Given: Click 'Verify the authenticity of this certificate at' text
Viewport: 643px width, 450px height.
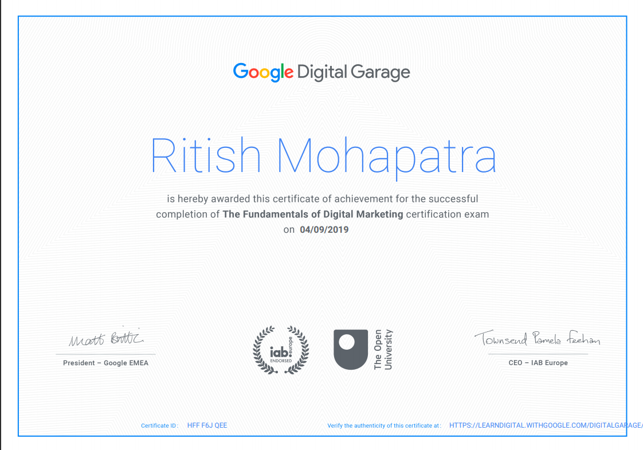Looking at the screenshot, I should 384,426.
